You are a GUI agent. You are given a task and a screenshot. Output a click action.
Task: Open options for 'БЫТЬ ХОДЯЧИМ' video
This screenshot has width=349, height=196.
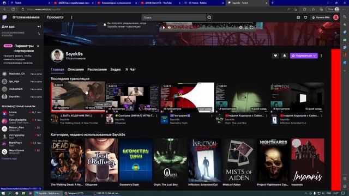(102, 116)
